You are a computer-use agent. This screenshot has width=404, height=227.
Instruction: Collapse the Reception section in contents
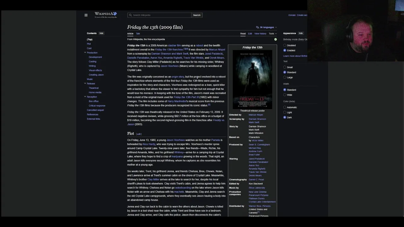(85, 96)
